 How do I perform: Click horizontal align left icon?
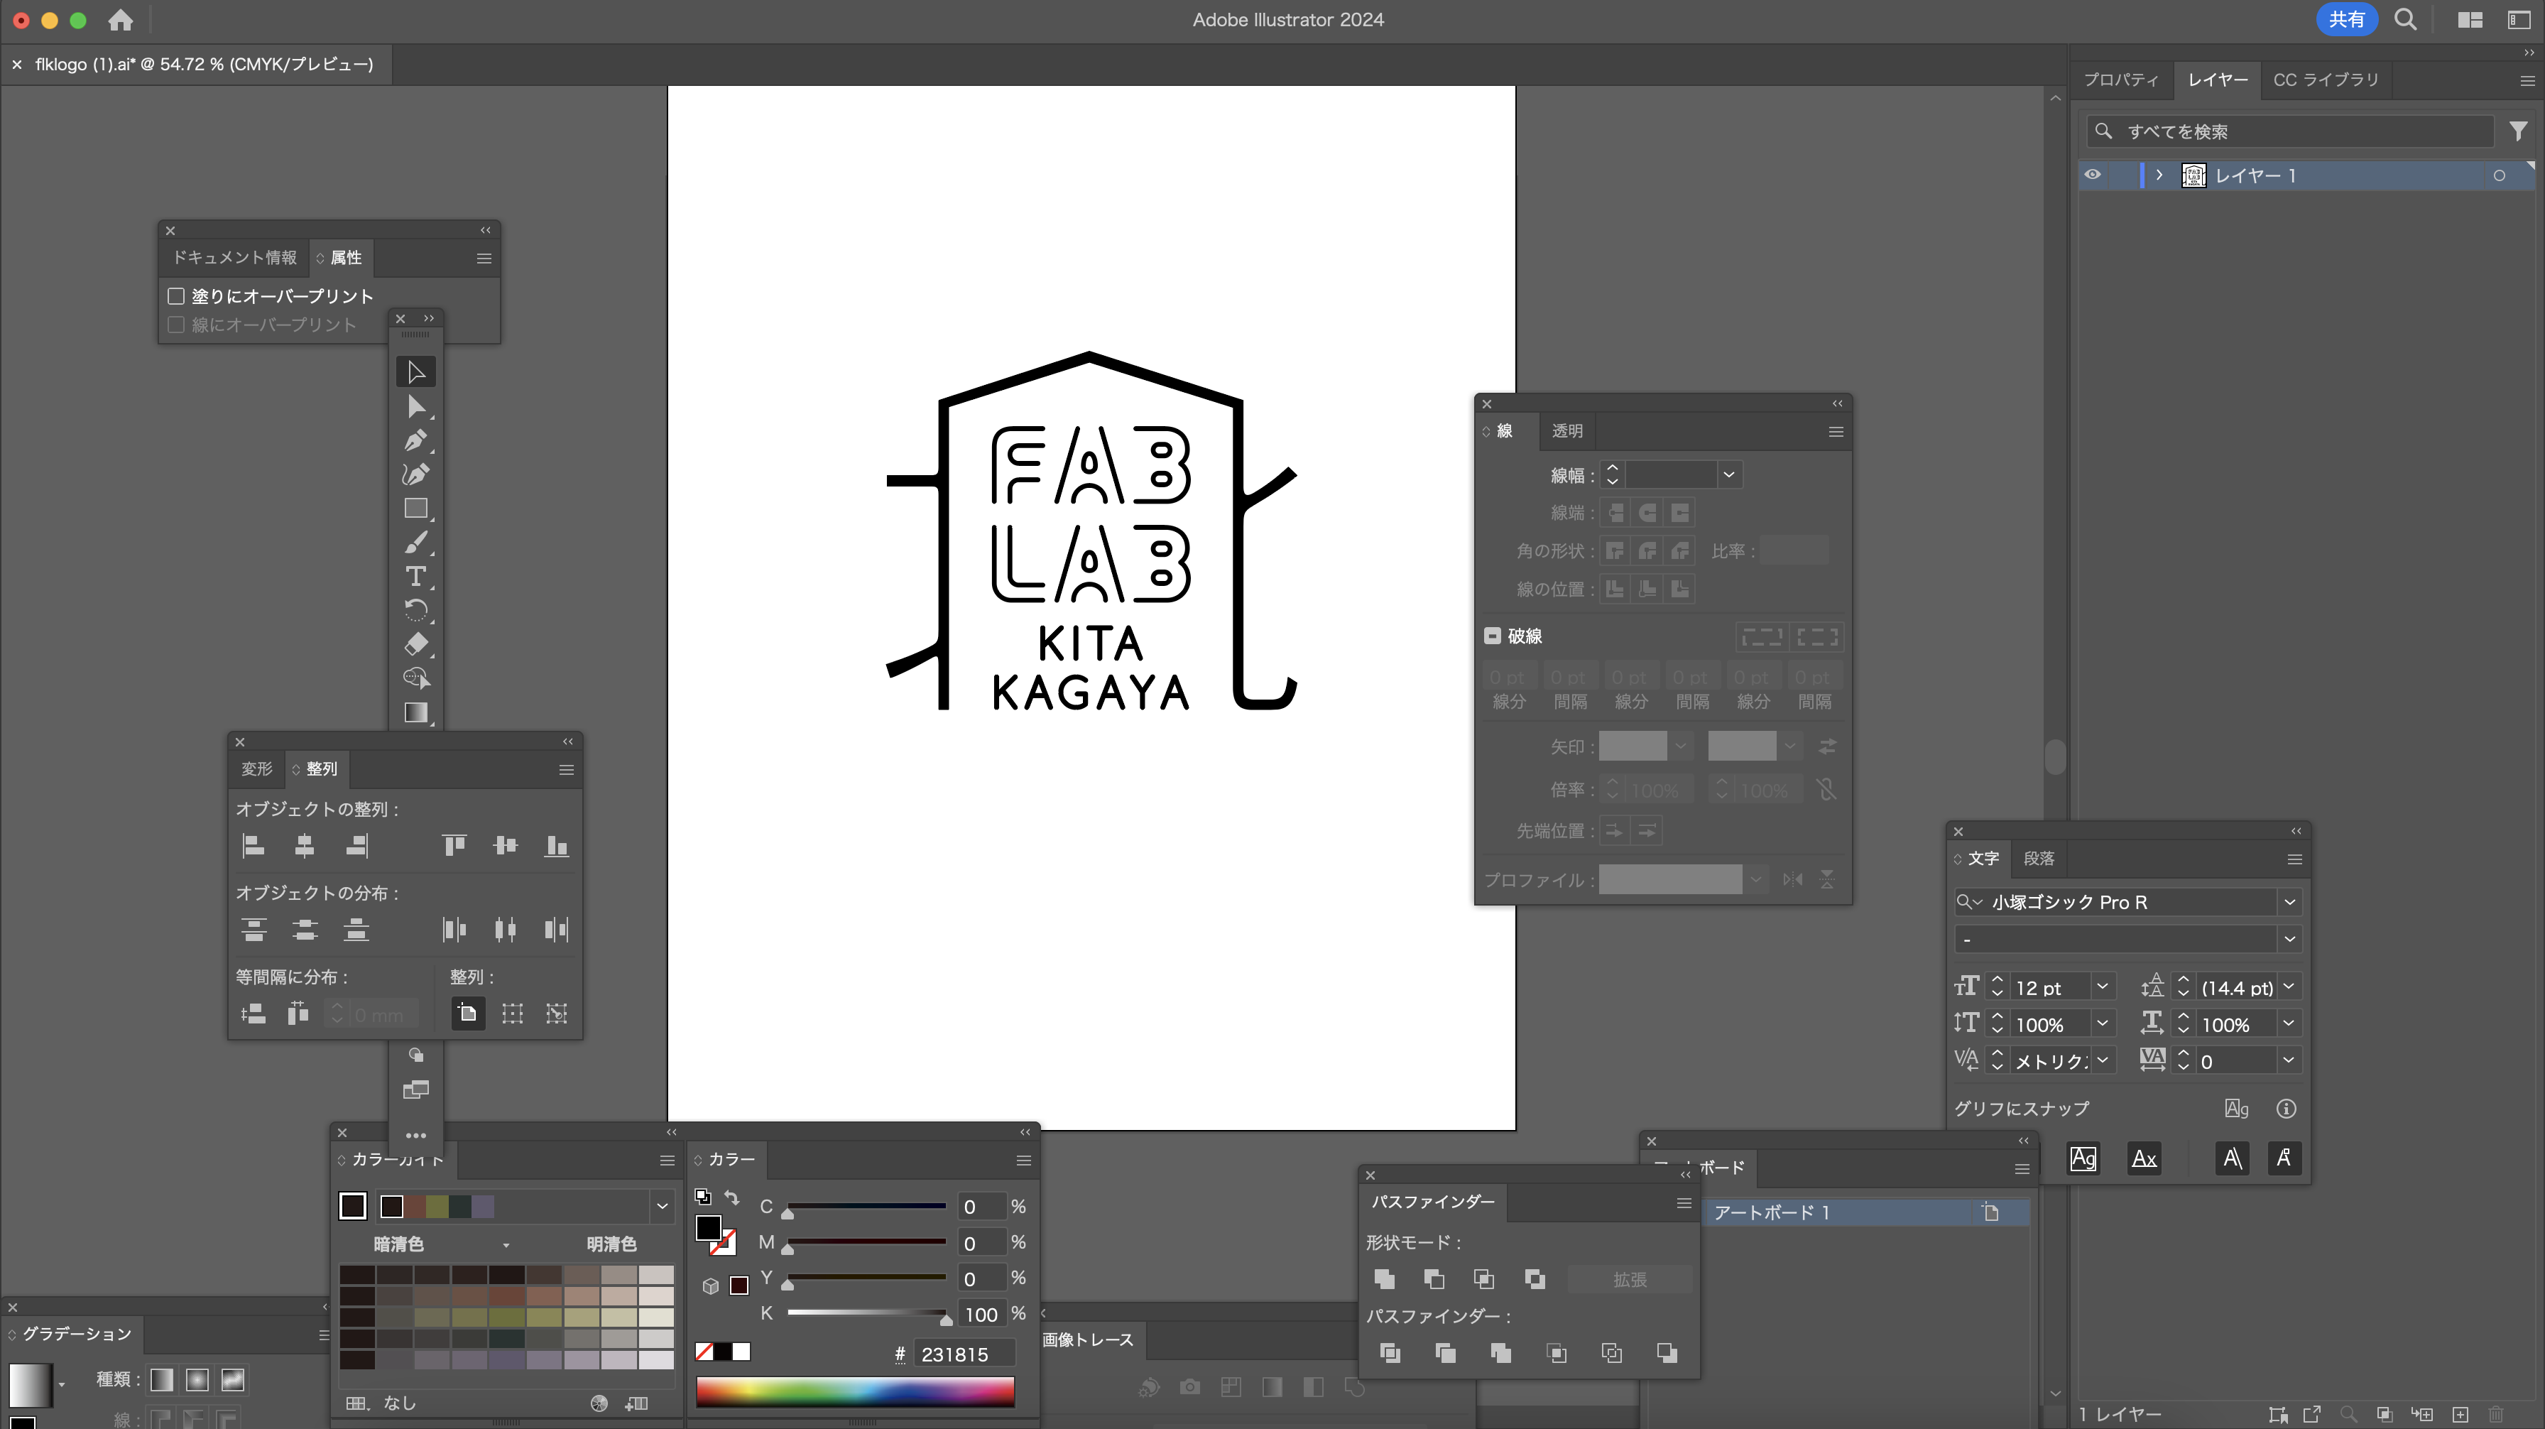click(x=253, y=846)
